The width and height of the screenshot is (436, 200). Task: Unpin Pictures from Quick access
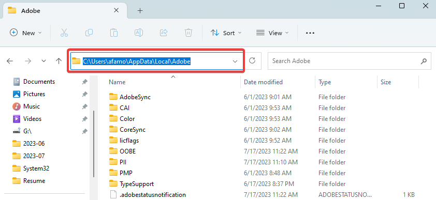pos(85,94)
